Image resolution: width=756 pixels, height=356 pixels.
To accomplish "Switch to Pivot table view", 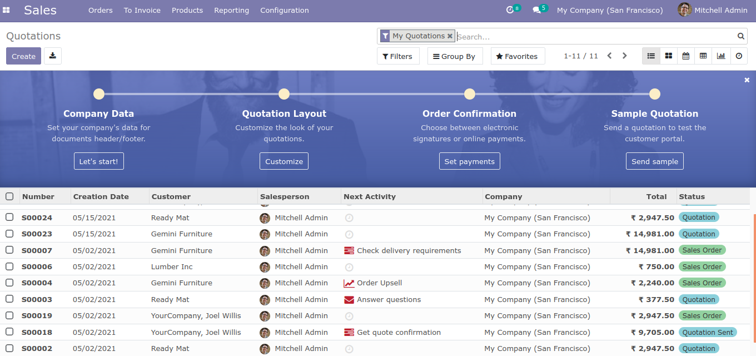I will tap(703, 56).
